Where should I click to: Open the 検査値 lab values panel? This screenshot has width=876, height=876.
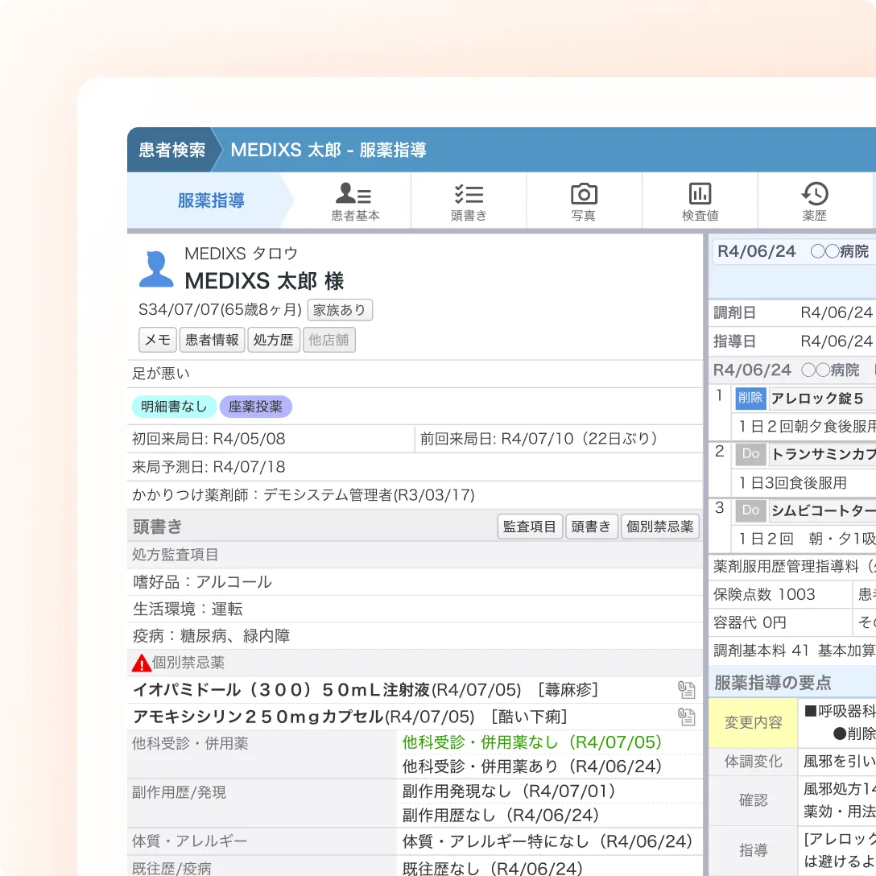point(699,200)
